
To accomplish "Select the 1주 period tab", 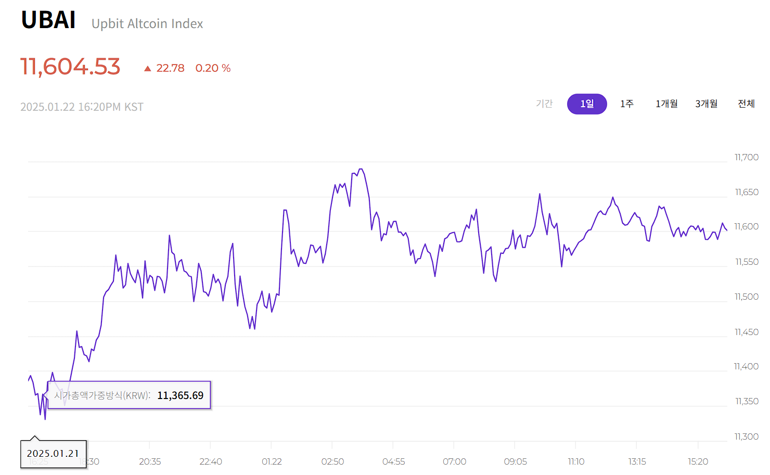I will click(627, 104).
